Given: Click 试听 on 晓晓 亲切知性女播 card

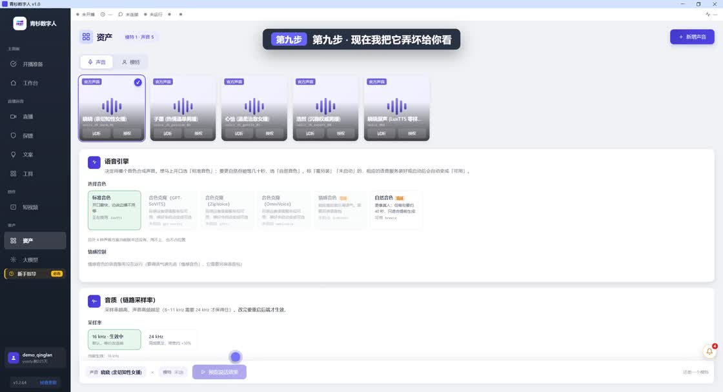Looking at the screenshot, I should click(x=96, y=133).
